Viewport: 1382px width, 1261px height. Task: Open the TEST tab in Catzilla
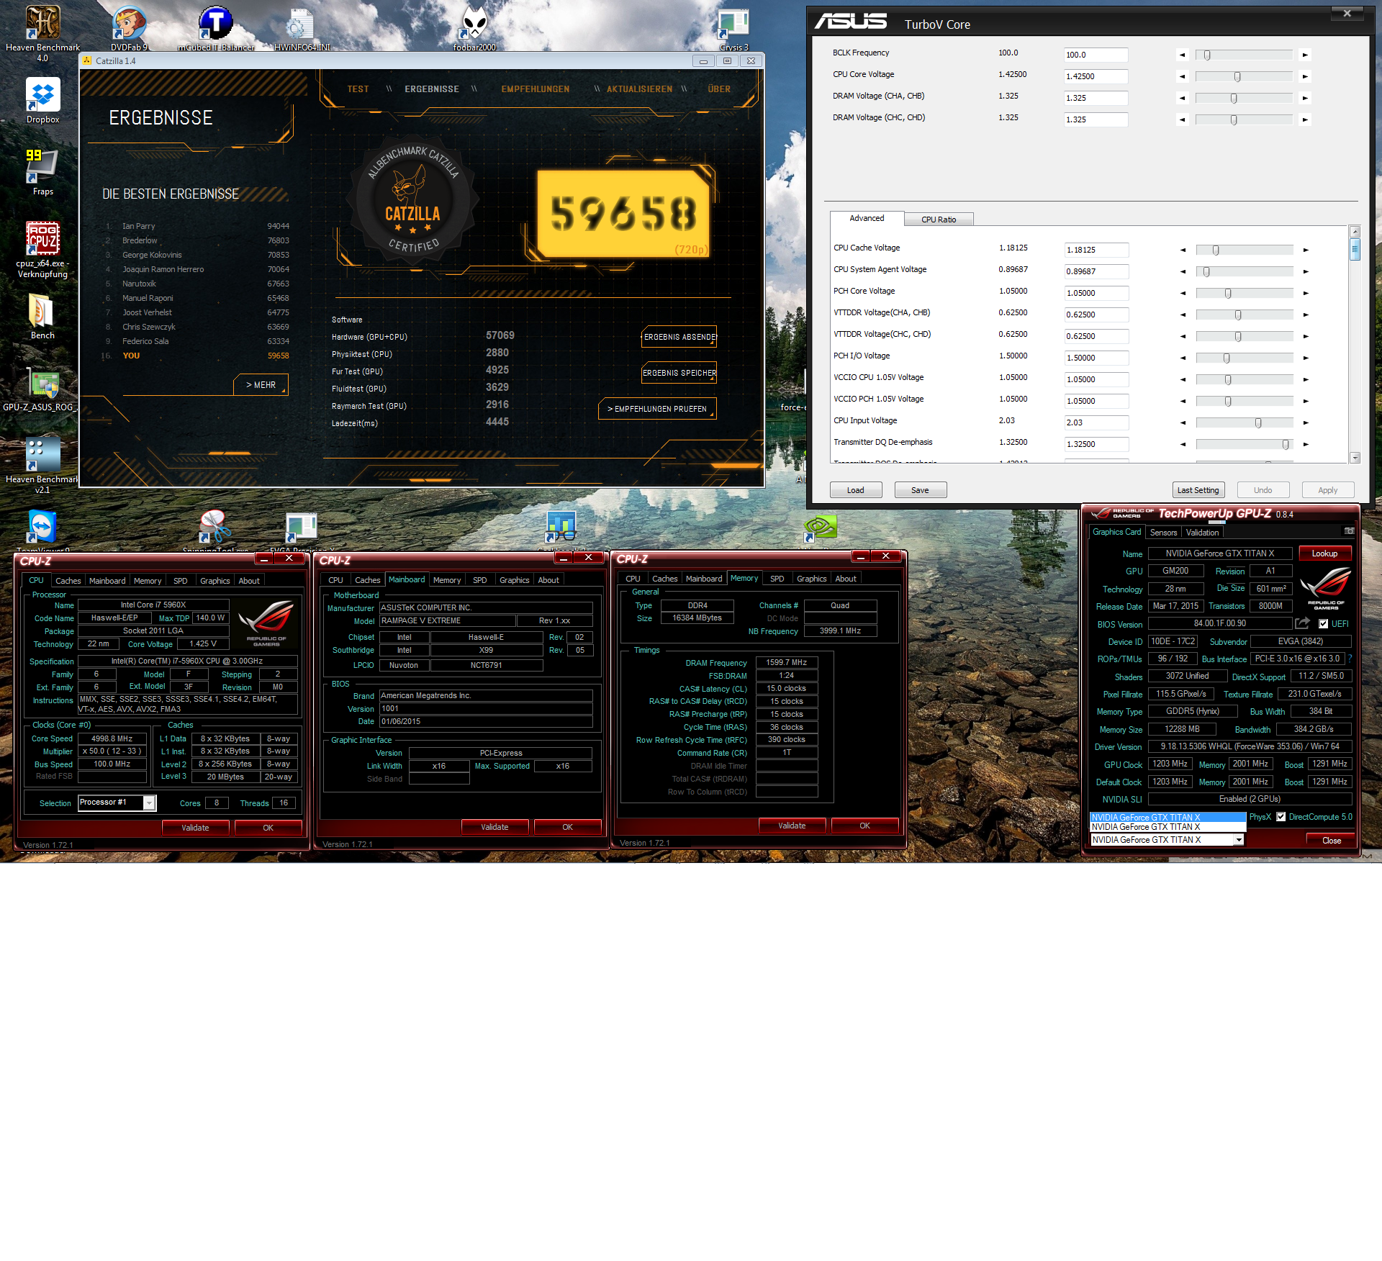point(358,89)
